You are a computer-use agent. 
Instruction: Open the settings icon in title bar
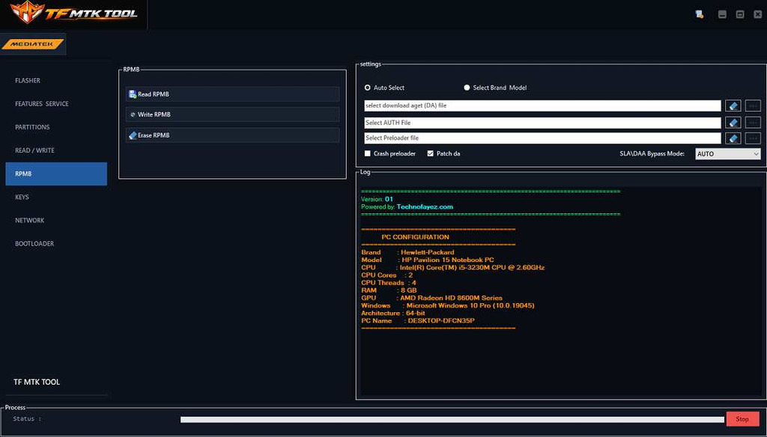coord(700,14)
